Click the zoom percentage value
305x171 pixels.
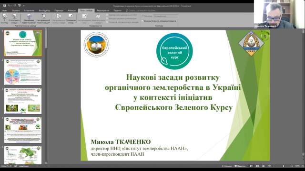coord(297,166)
